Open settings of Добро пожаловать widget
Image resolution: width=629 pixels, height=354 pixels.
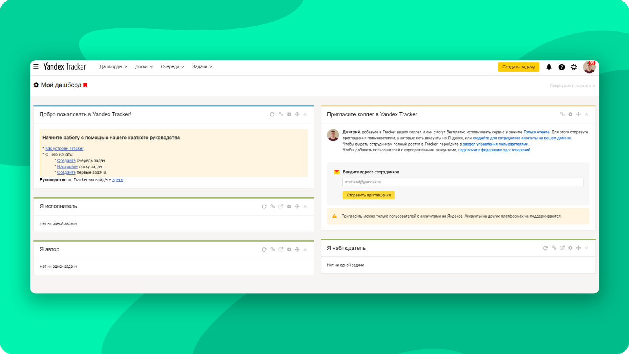289,114
